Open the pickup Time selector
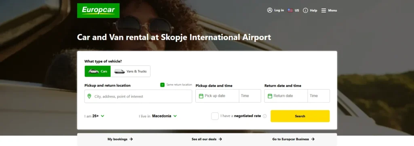Viewport: 414px width, 146px height. (x=250, y=96)
